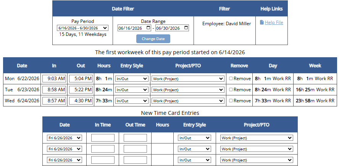Click 'Employee: David Miller' text
Screen dimensions: 339x166
[227, 24]
